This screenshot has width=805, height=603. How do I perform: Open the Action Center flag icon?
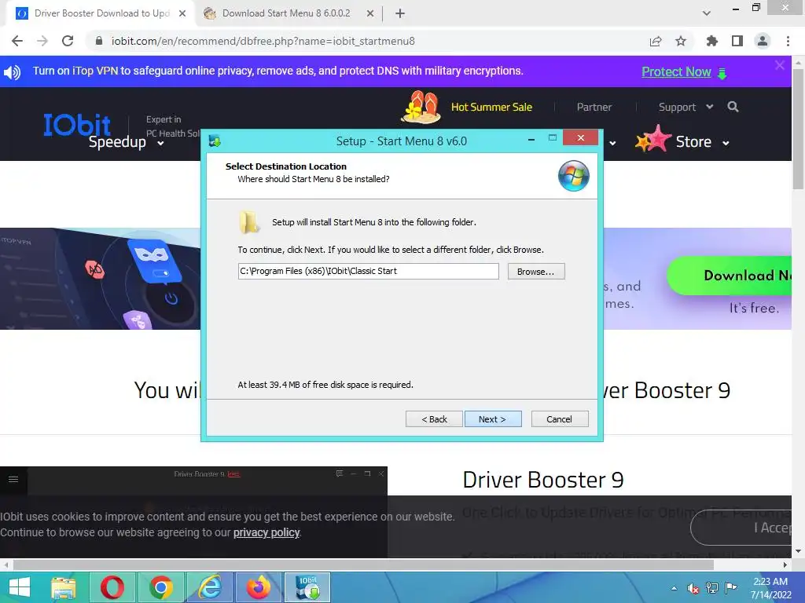pos(731,587)
